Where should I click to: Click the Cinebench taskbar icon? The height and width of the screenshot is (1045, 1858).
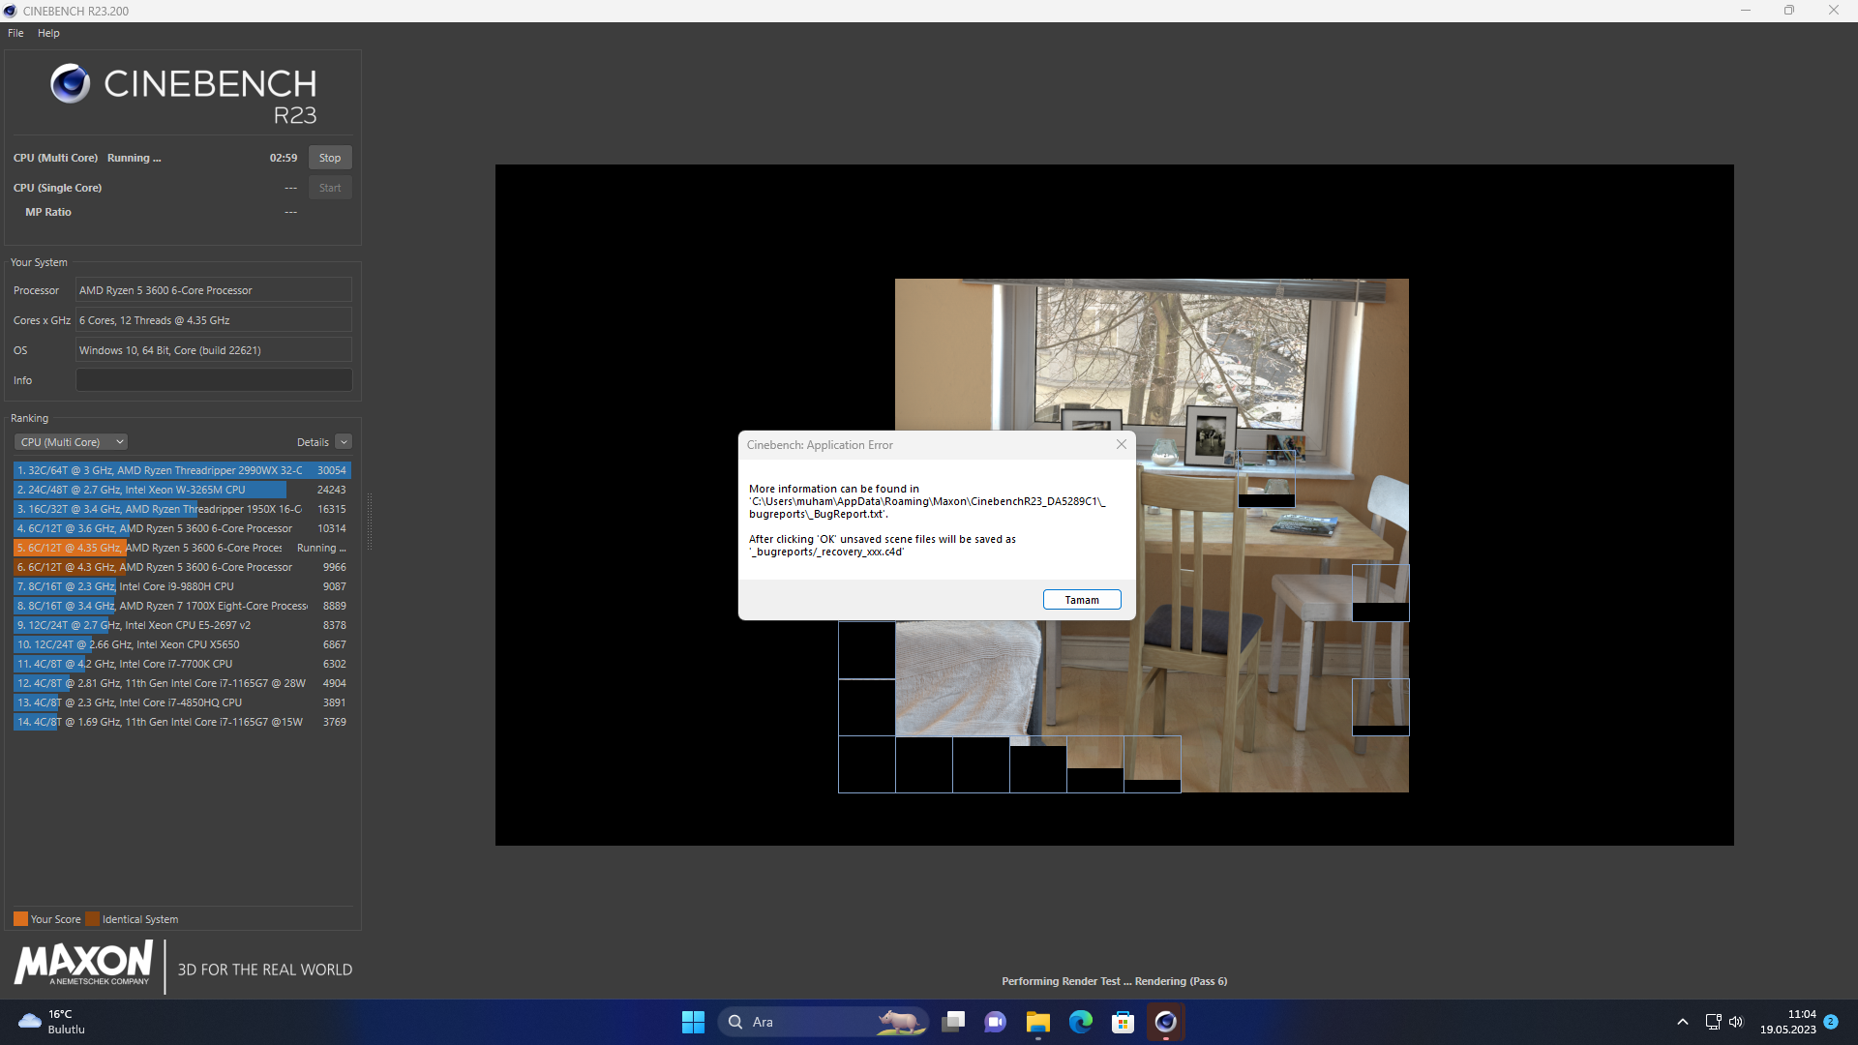coord(1165,1022)
